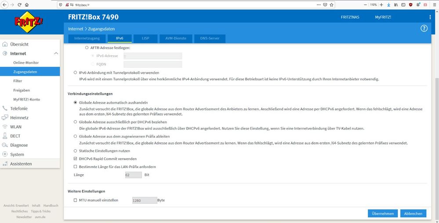The image size is (439, 223).
Task: Go to the browser home page icon
Action: 27,5
